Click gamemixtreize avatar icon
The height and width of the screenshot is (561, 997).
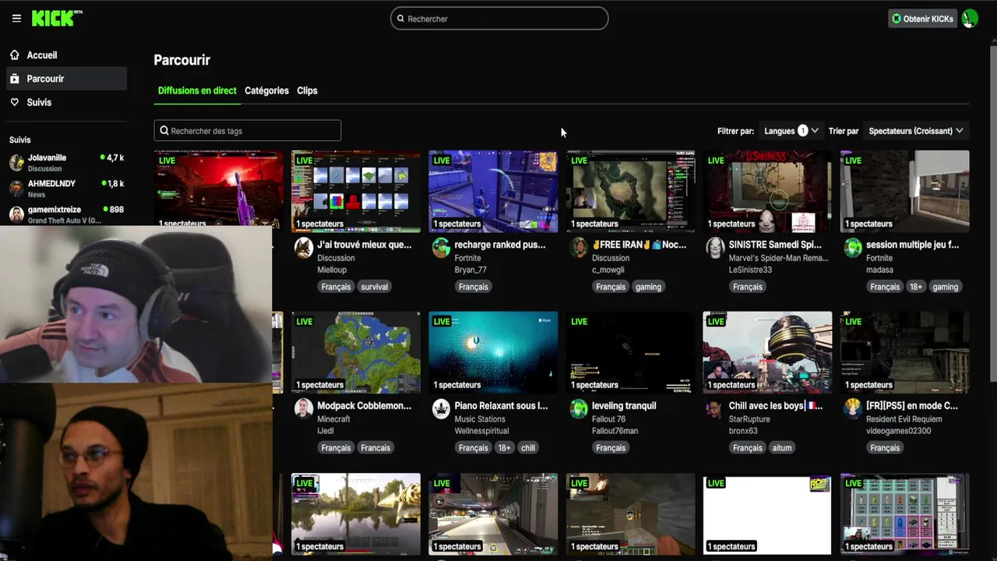click(x=16, y=214)
